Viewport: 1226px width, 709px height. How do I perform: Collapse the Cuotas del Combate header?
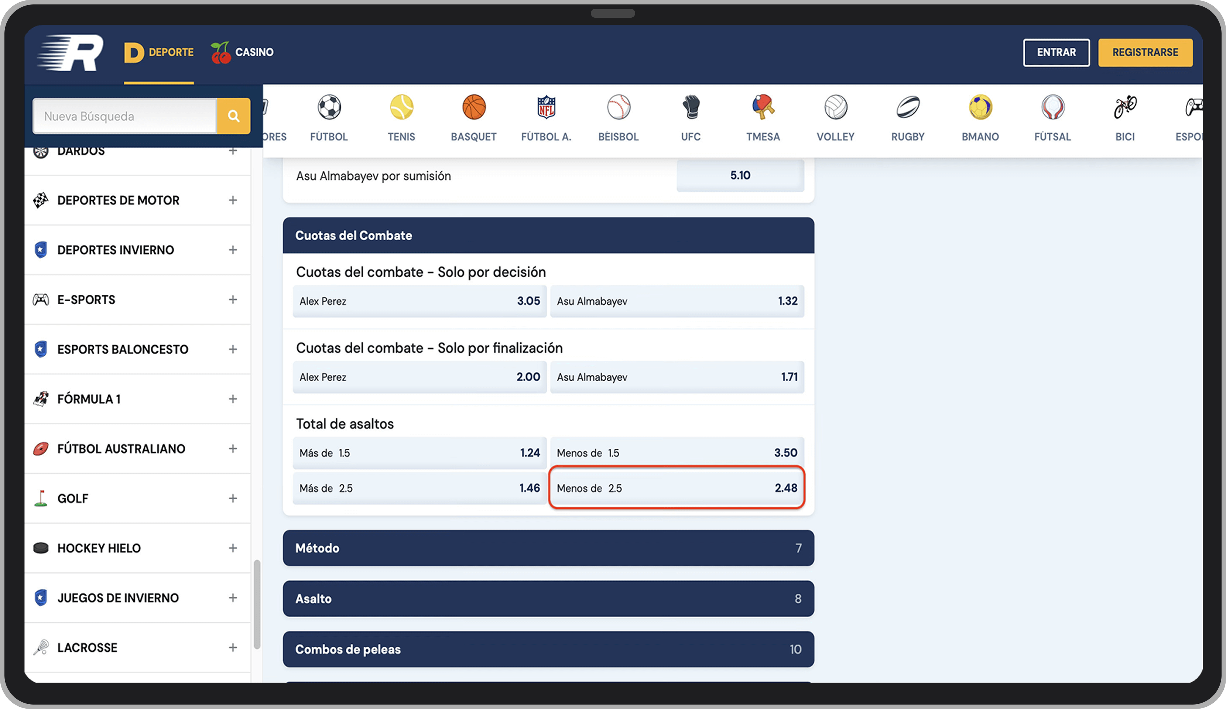click(548, 236)
